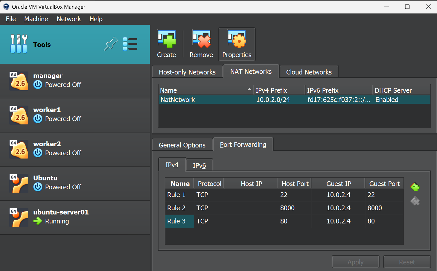Open the Machine menu
The width and height of the screenshot is (437, 271).
[x=36, y=19]
